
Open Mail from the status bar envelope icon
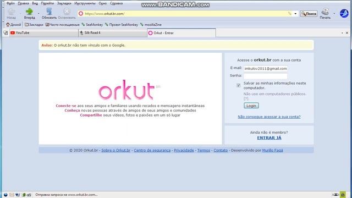pos(12,195)
